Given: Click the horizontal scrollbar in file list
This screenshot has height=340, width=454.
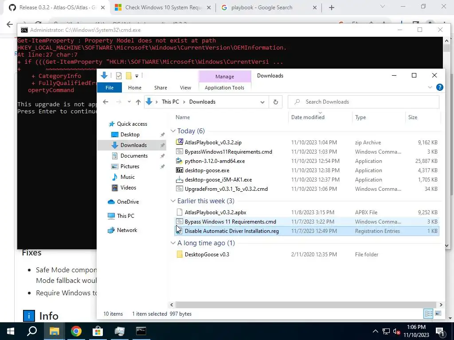Looking at the screenshot, I should click(306, 305).
